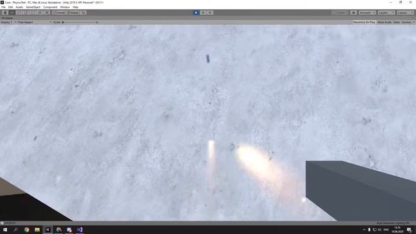Viewport: 416px width, 234px height.
Task: Open the Free Aspect dropdown
Action: pos(34,22)
